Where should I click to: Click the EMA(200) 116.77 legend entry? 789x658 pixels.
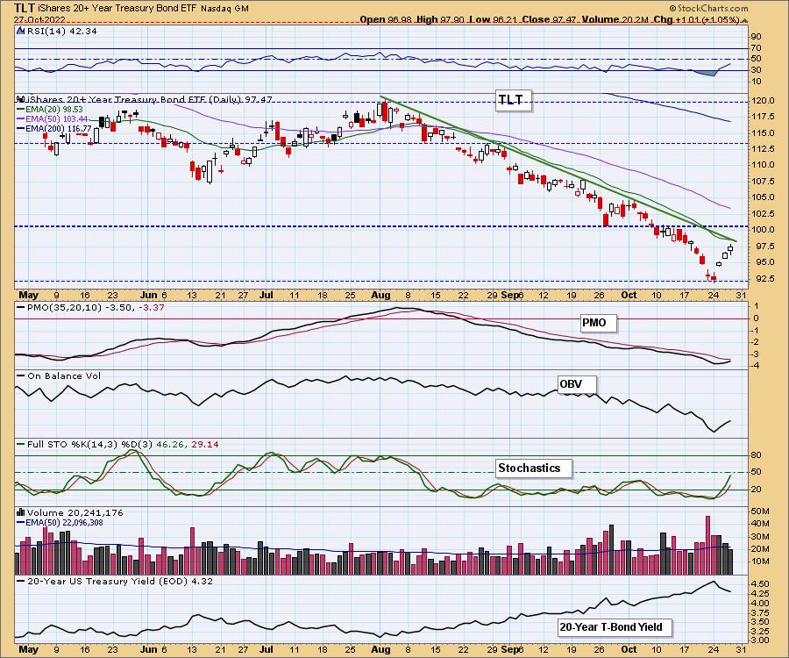(x=59, y=129)
